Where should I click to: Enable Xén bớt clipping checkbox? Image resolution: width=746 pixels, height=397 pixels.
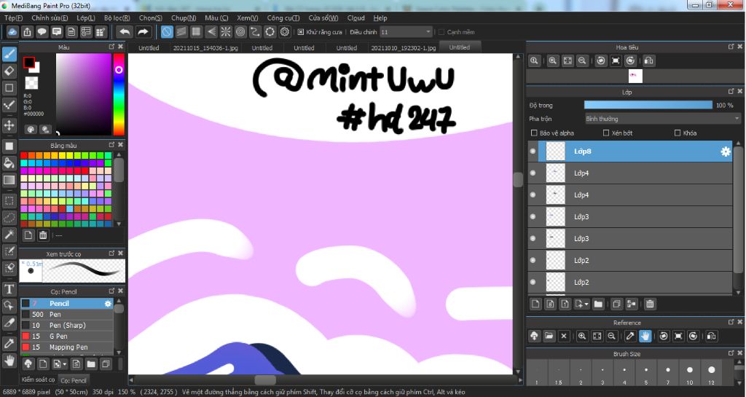[x=606, y=133]
